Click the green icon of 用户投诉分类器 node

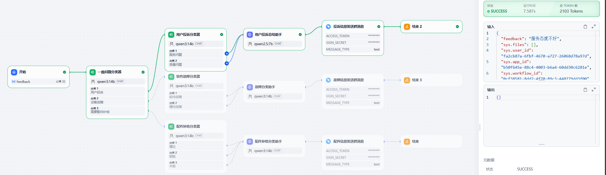171,34
